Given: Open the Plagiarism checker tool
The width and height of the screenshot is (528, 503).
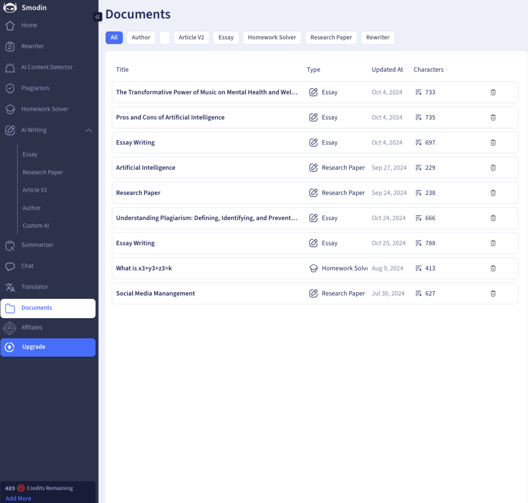Looking at the screenshot, I should 35,88.
